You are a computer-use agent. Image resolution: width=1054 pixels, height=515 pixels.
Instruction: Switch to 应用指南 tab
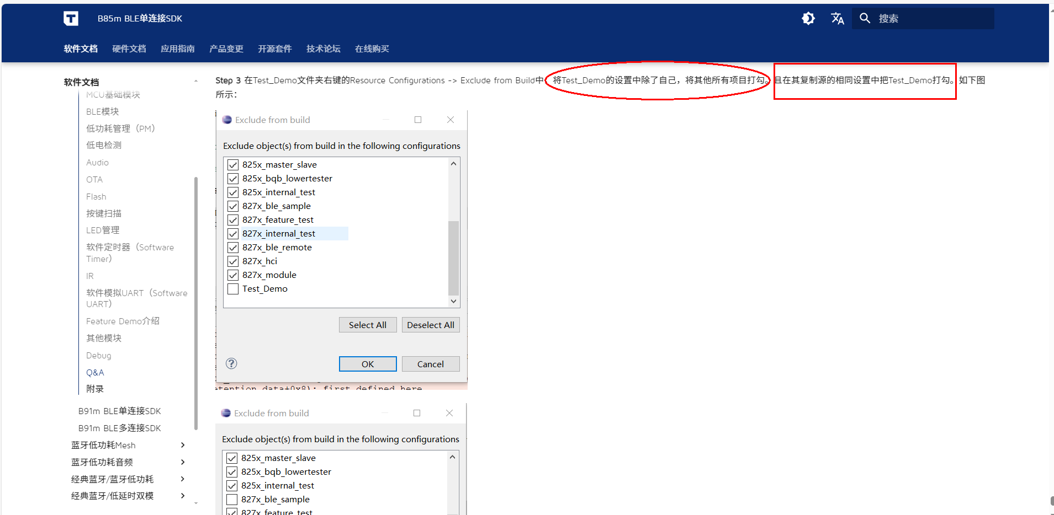(x=178, y=49)
